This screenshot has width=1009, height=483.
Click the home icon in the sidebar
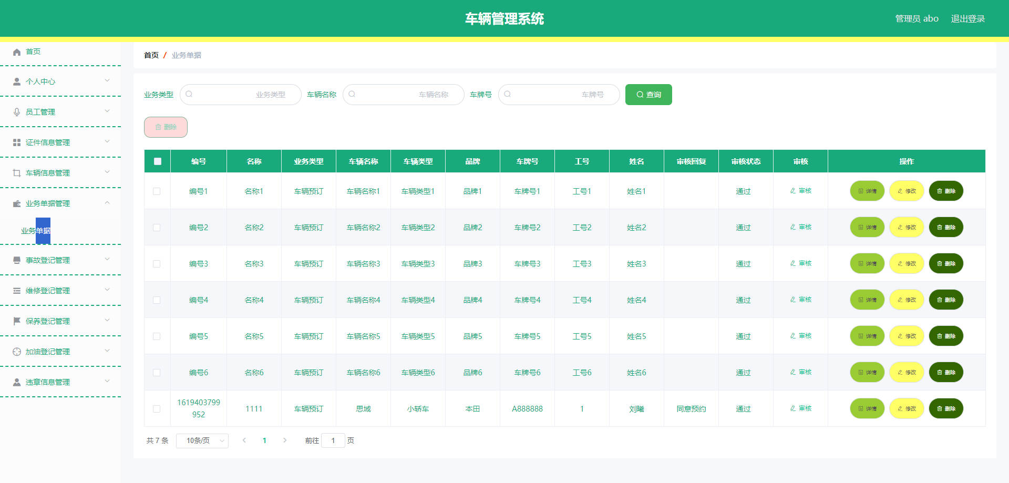[17, 52]
